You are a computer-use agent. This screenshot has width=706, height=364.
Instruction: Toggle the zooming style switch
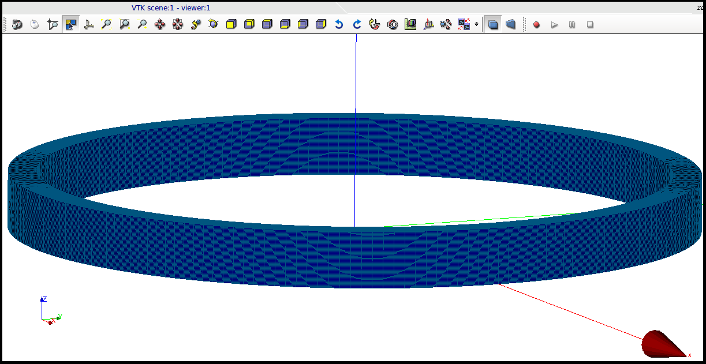pos(53,25)
